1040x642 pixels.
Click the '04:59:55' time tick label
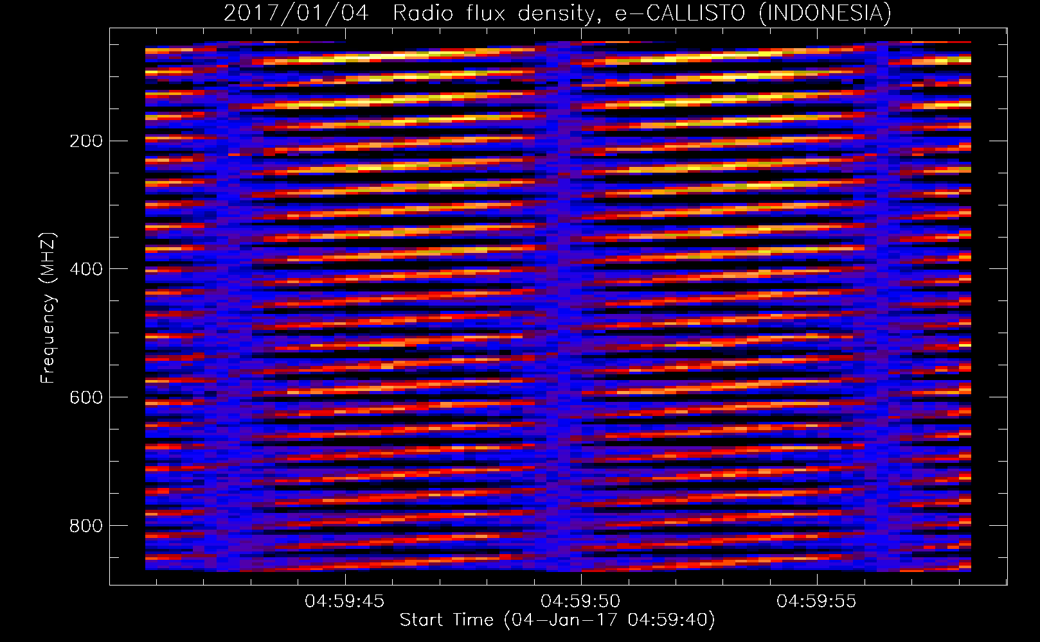click(816, 602)
